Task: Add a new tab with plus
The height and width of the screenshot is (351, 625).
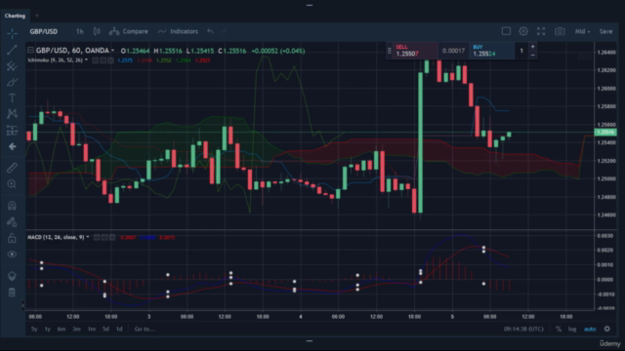Action: 37,16
